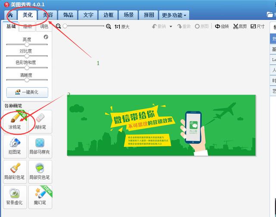
Task: Select the 魔幻笔 magic pen tool
Action: pos(40,197)
